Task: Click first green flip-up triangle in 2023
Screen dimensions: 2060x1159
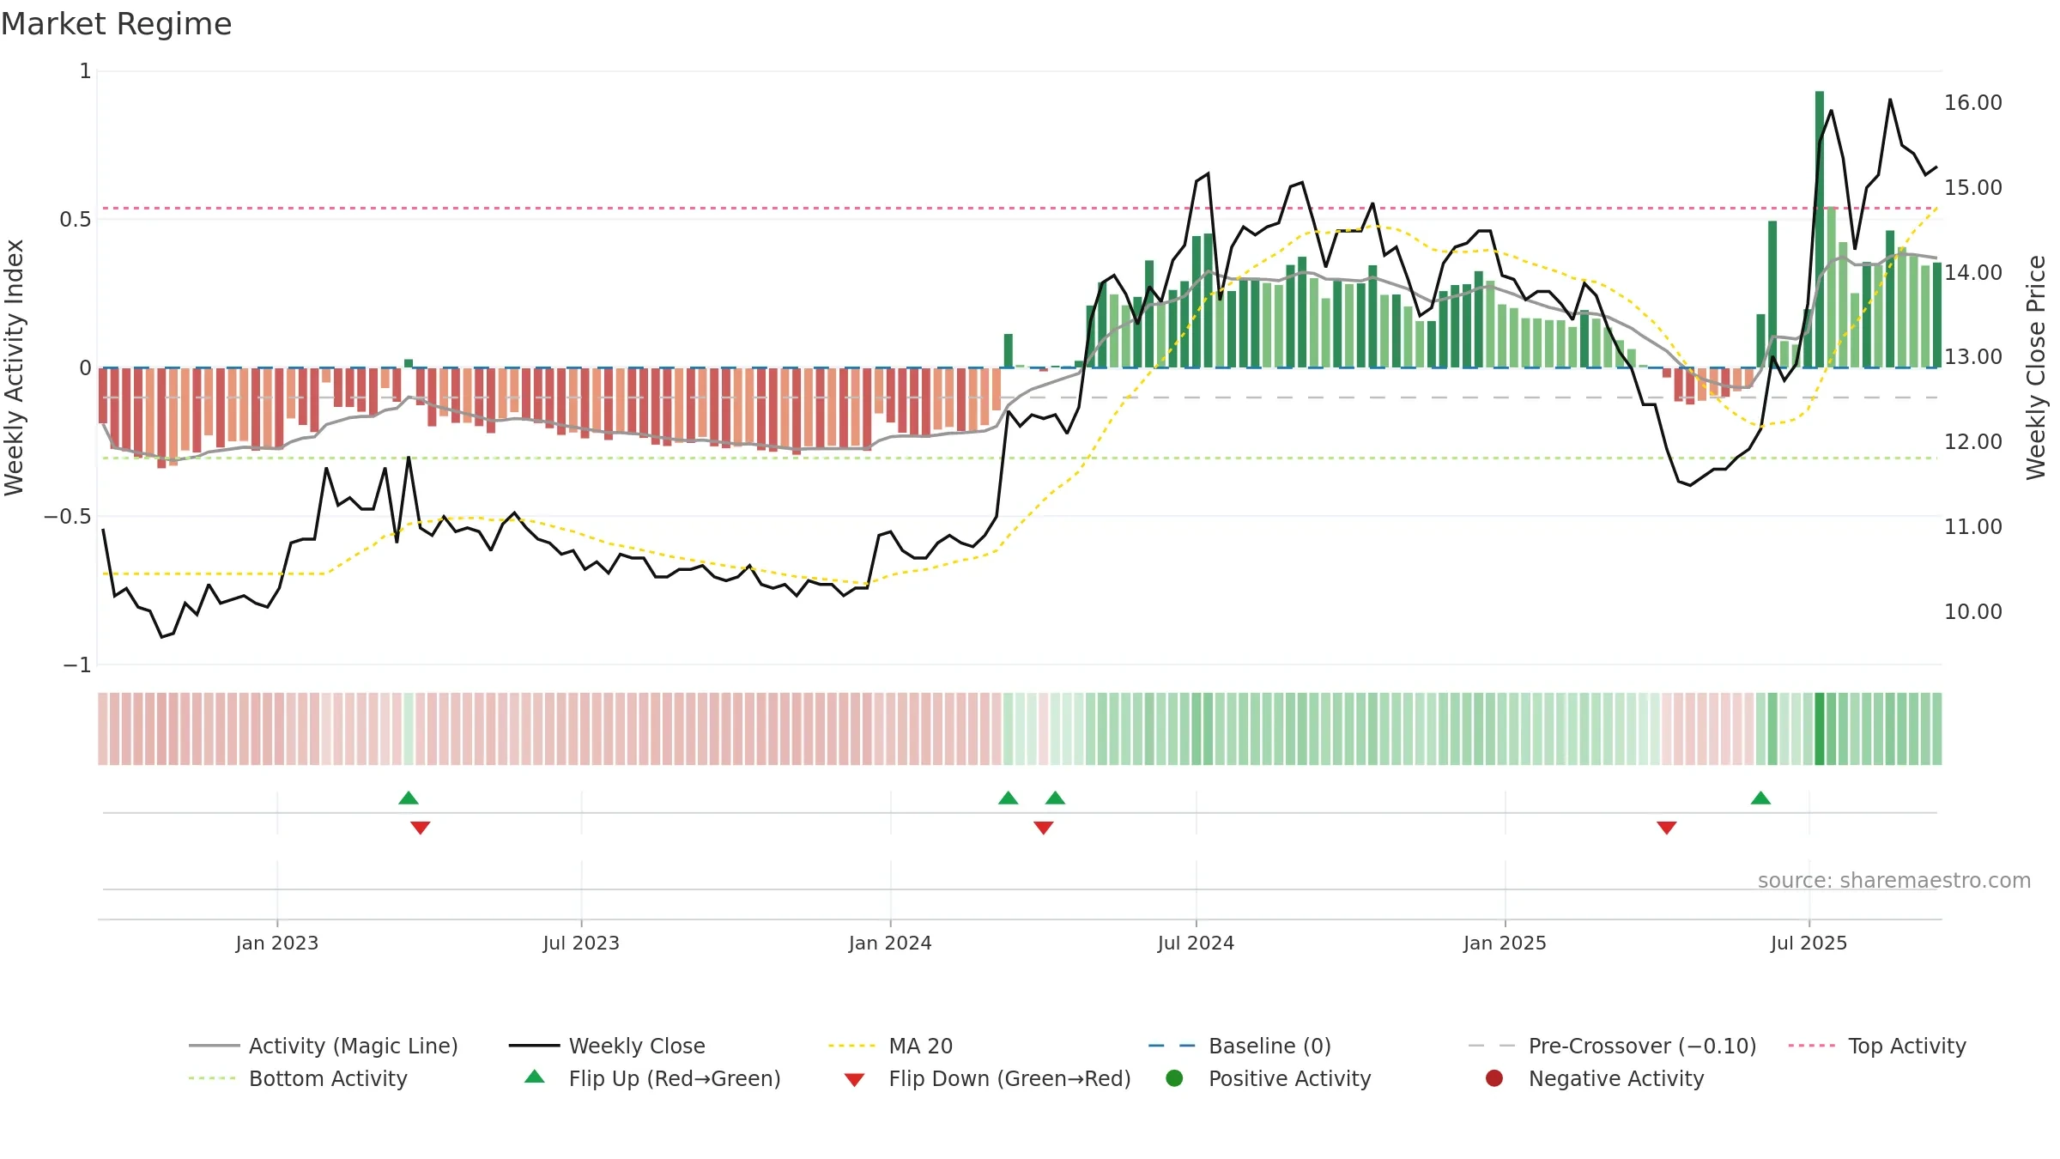Action: point(409,798)
